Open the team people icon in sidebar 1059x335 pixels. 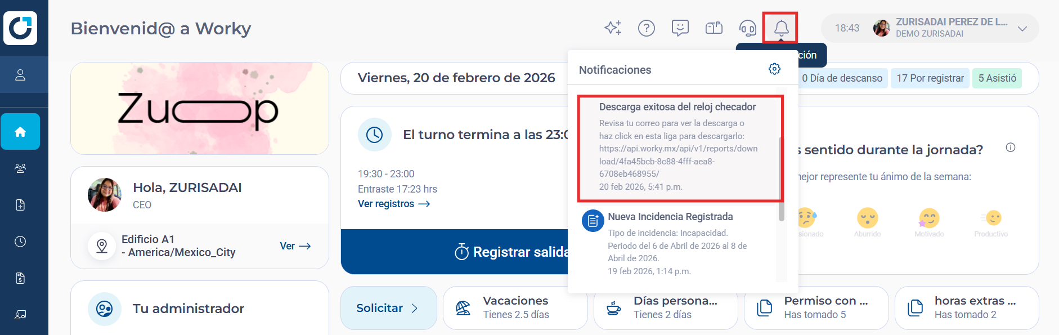coord(20,168)
